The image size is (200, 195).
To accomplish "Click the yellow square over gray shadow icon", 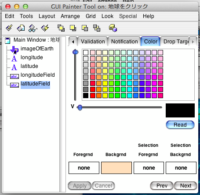I will tap(73, 28).
